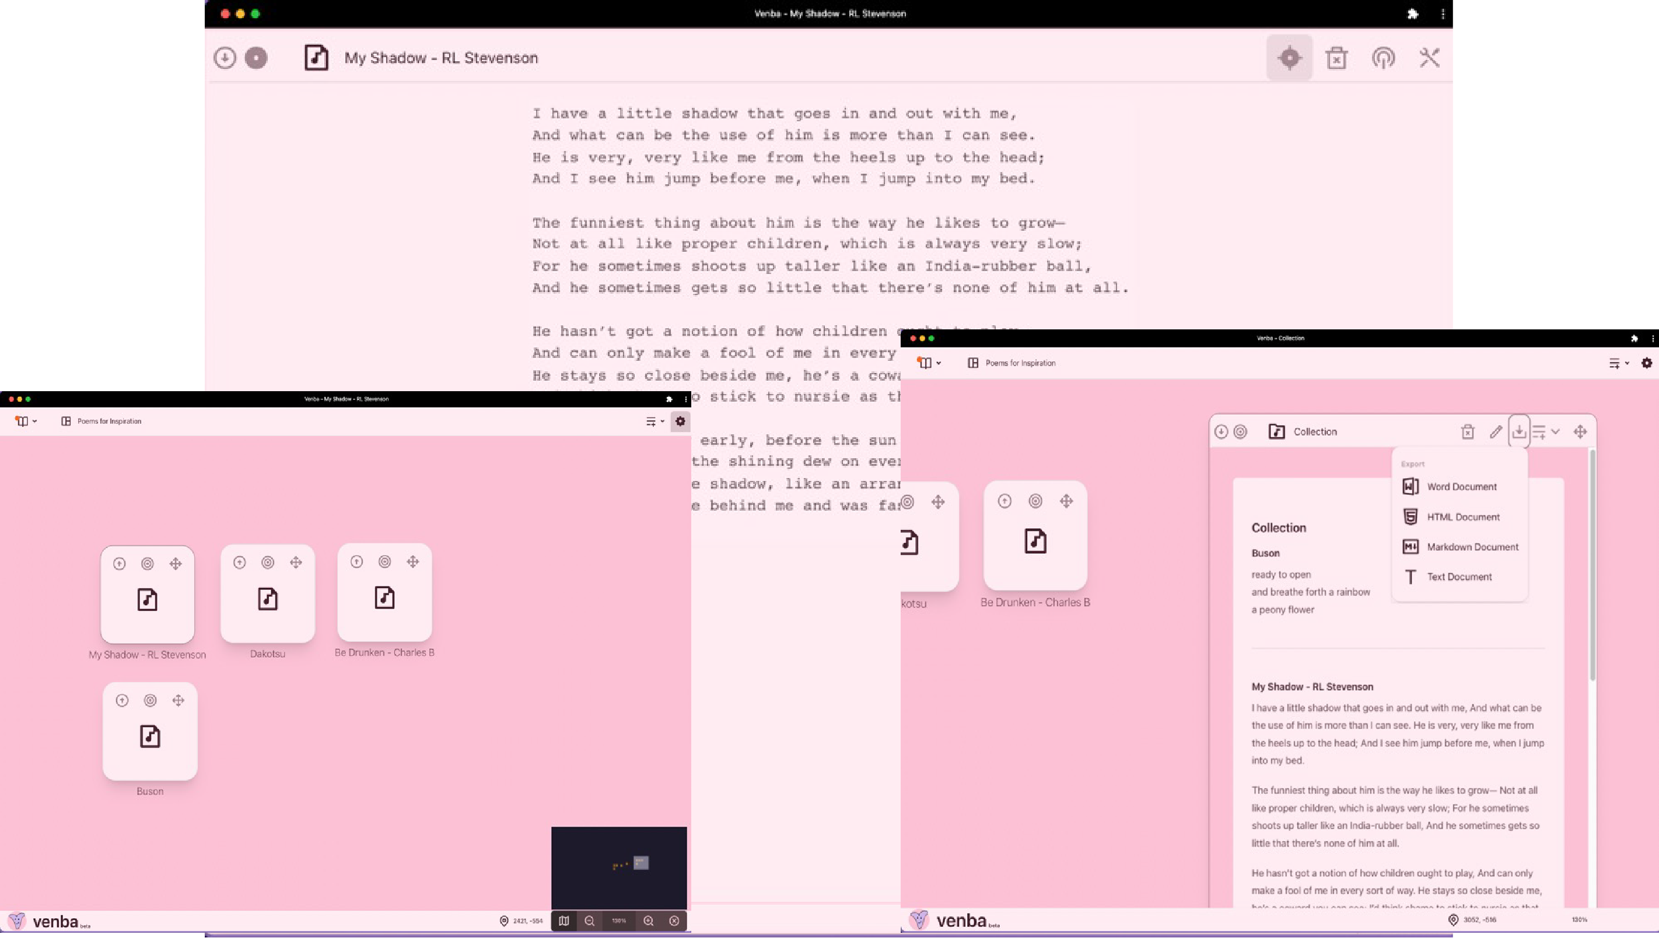
Task: Open the Dakotsu note file icon
Action: [x=268, y=599]
